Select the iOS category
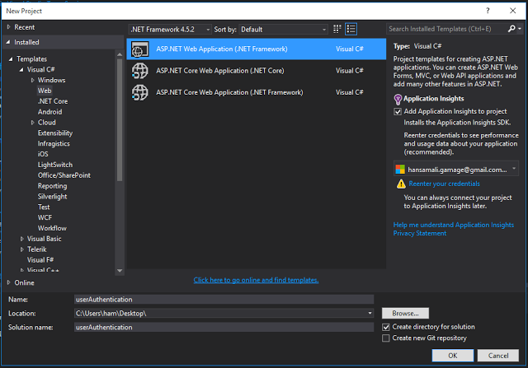 (x=43, y=154)
